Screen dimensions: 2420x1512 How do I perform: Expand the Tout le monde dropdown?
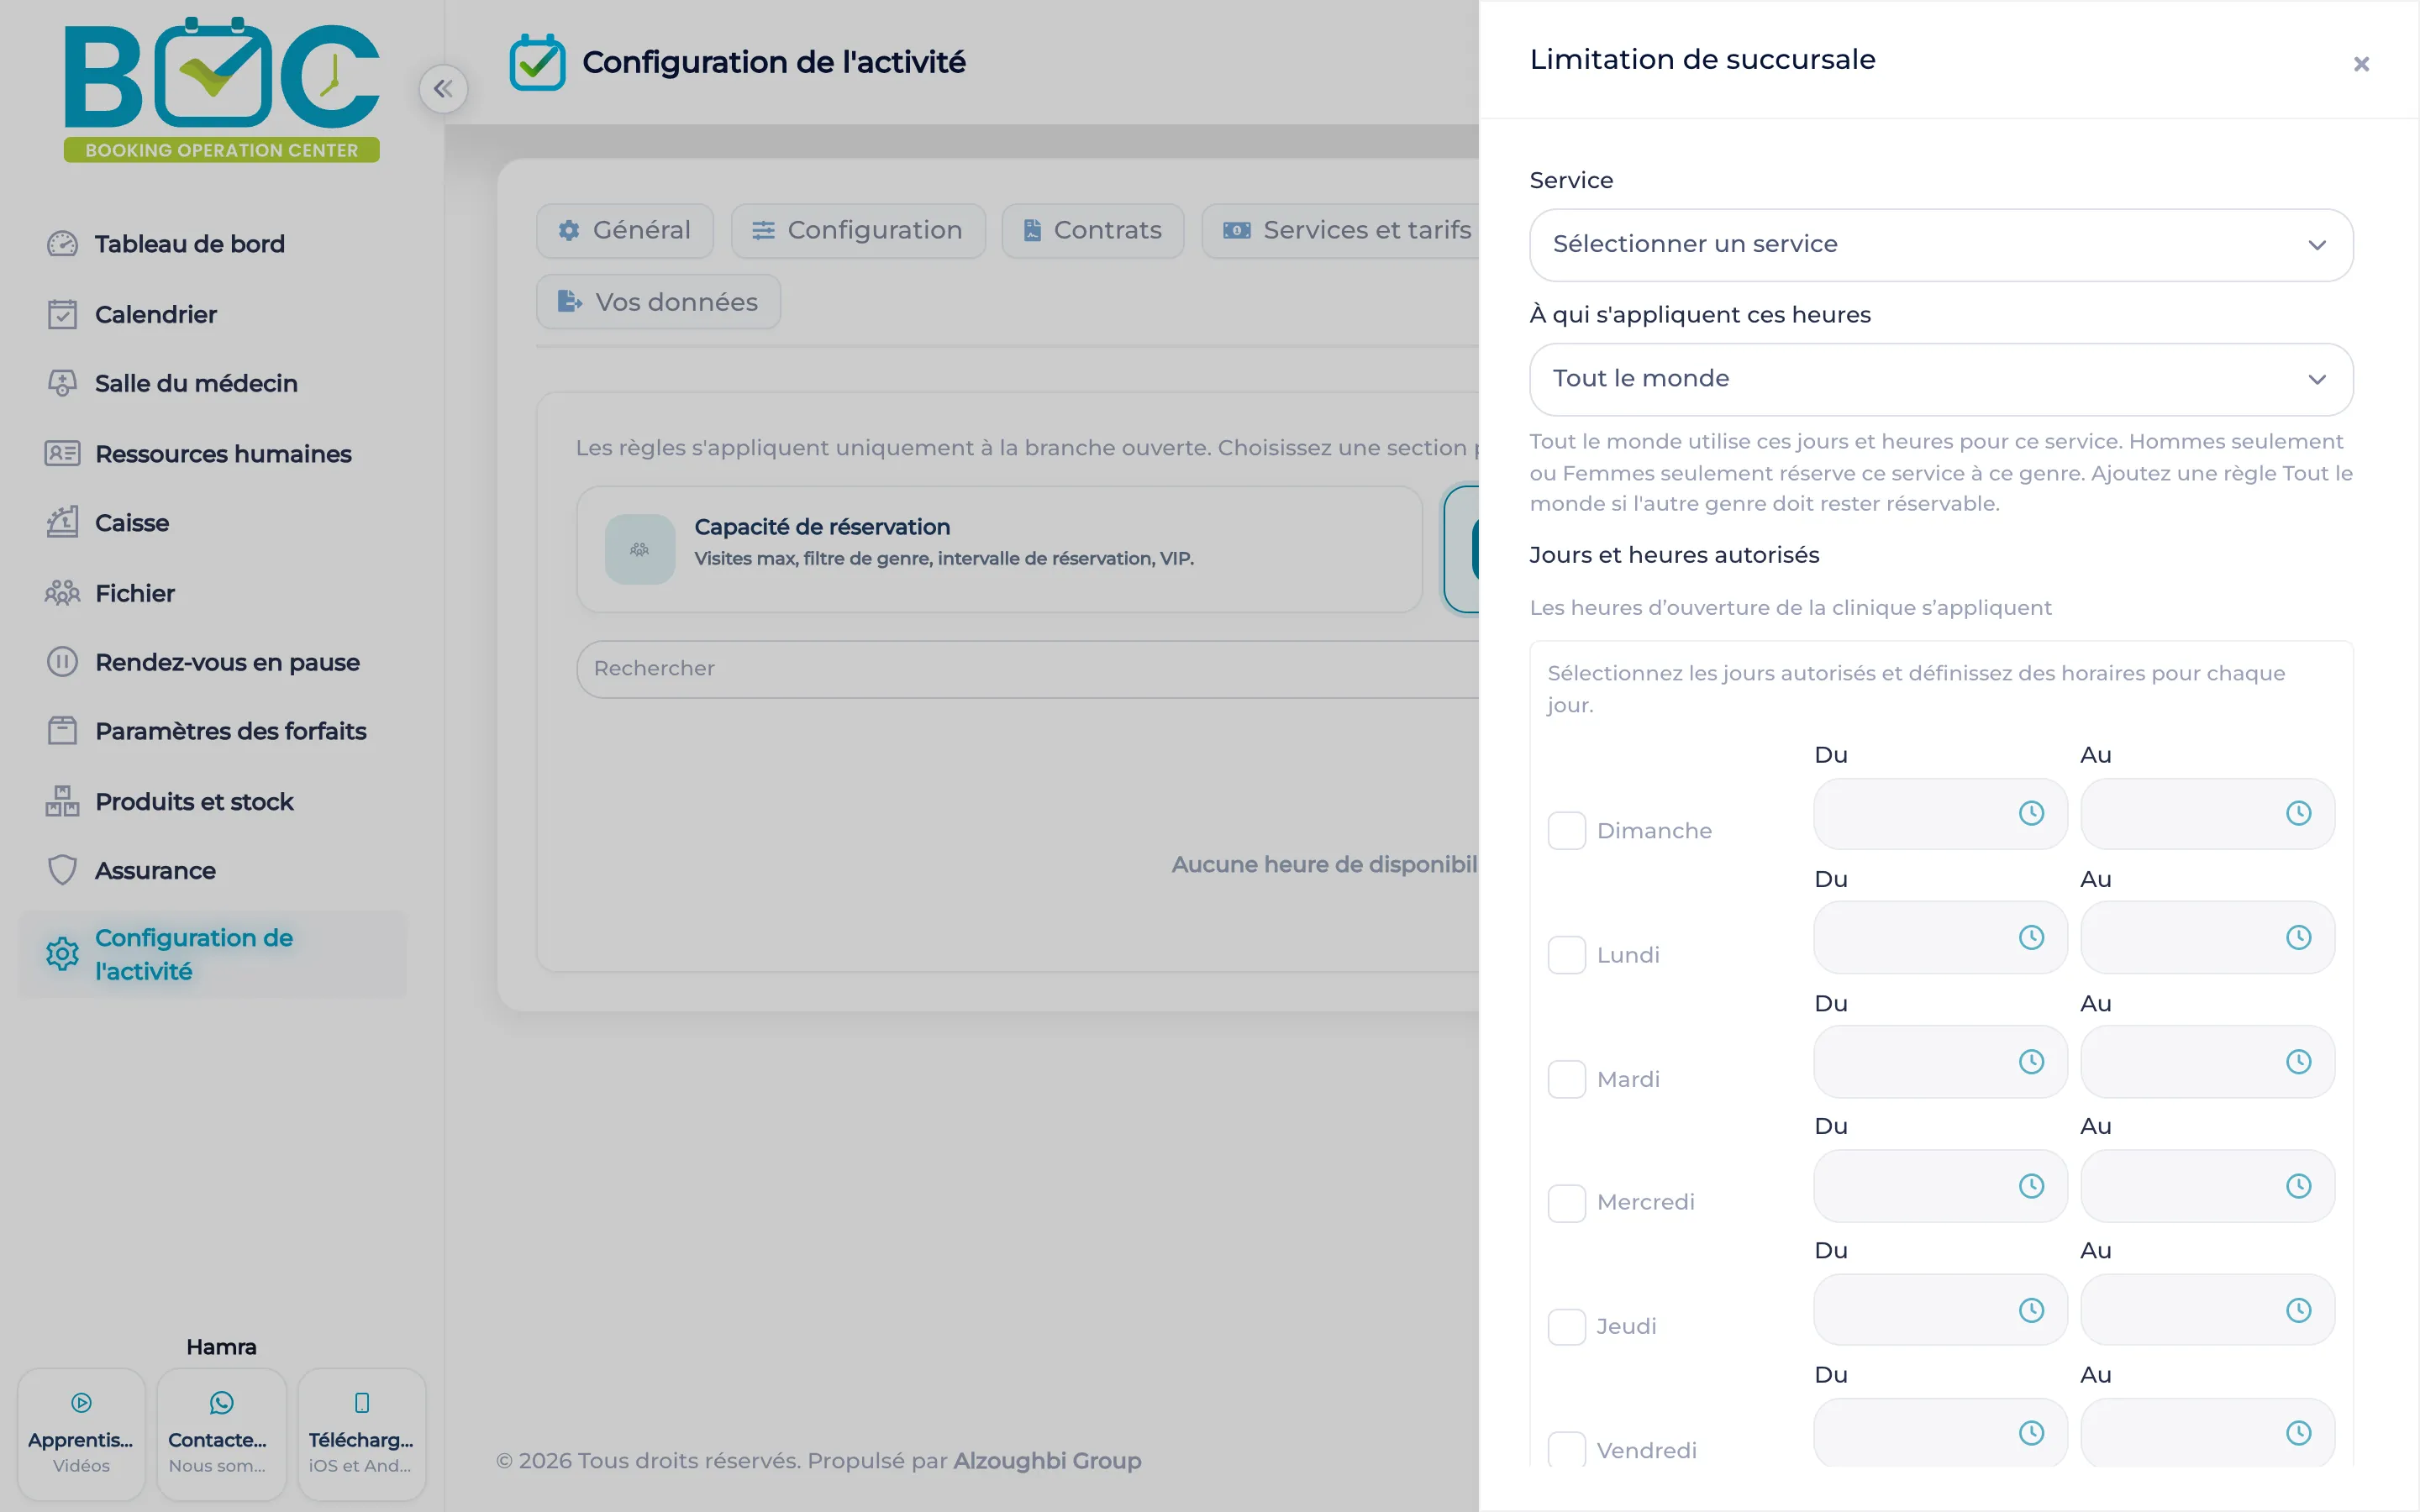pyautogui.click(x=1941, y=379)
